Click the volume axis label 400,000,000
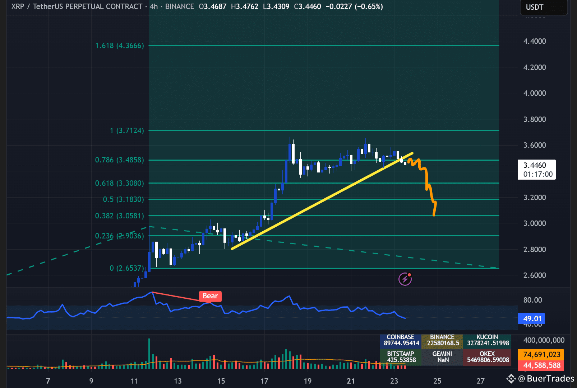577x388 pixels. pos(544,340)
